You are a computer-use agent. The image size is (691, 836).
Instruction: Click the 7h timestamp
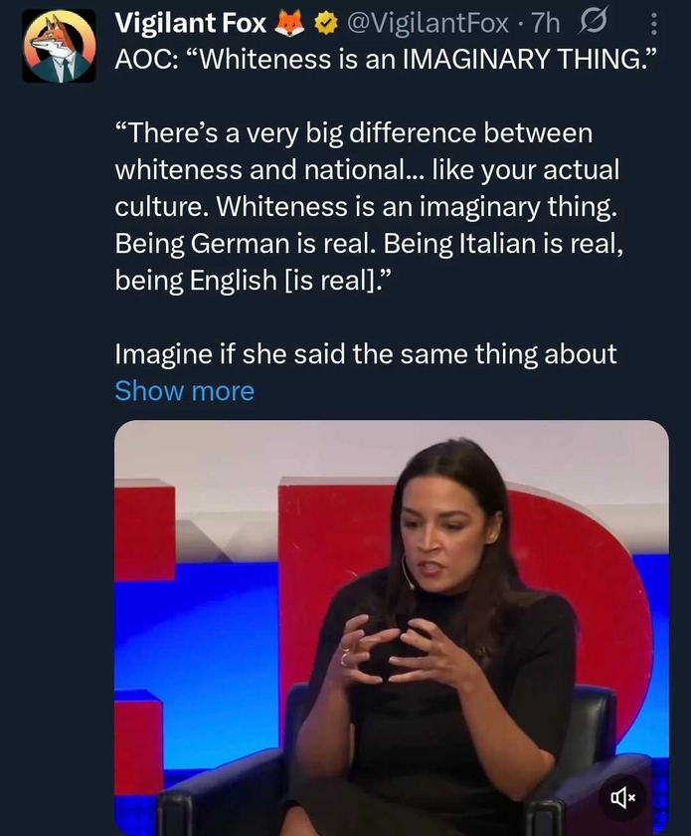point(543,22)
